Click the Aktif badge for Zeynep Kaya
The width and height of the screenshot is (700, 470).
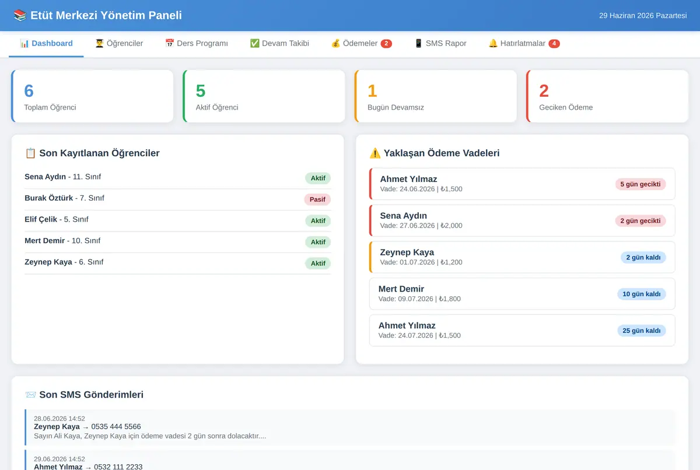click(x=318, y=264)
